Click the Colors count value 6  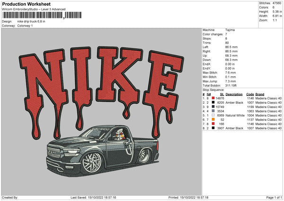tap(274, 8)
